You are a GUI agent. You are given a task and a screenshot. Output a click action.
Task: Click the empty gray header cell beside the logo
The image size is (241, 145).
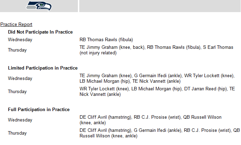[x=160, y=6]
